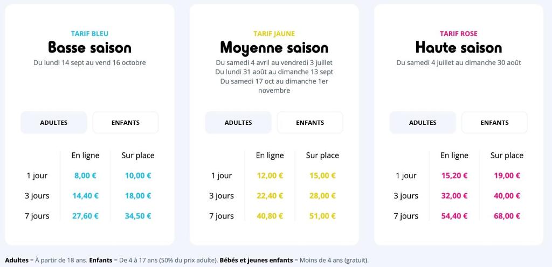The width and height of the screenshot is (552, 267).
Task: Click the 22,40 € three-day online price
Action: [270, 196]
